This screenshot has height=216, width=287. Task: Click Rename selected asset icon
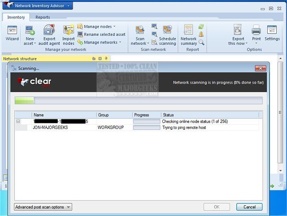tap(80, 34)
